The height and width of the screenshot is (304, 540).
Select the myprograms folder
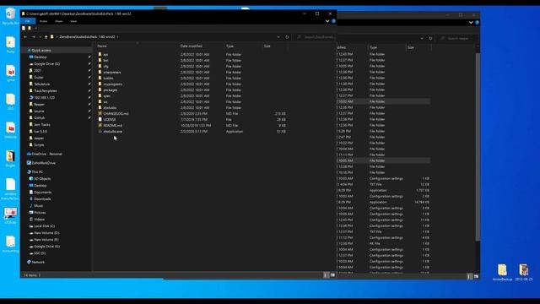point(112,84)
